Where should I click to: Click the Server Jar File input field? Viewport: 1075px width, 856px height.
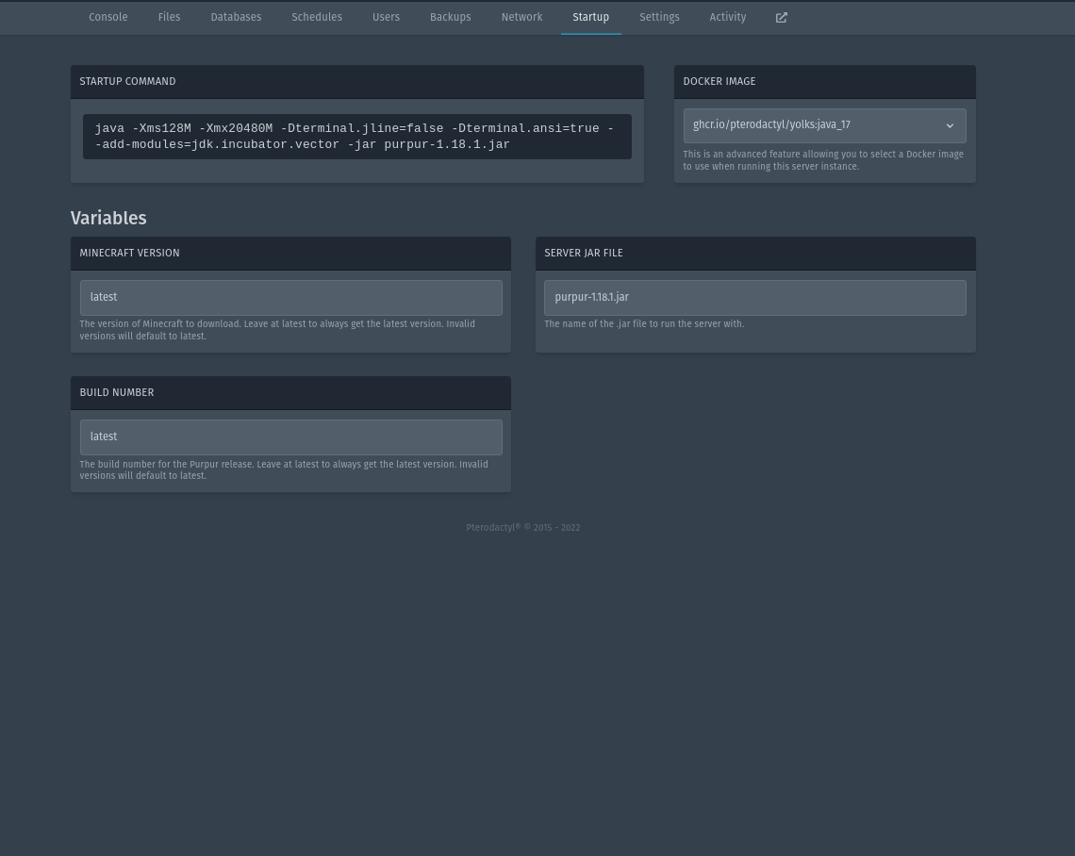754,298
